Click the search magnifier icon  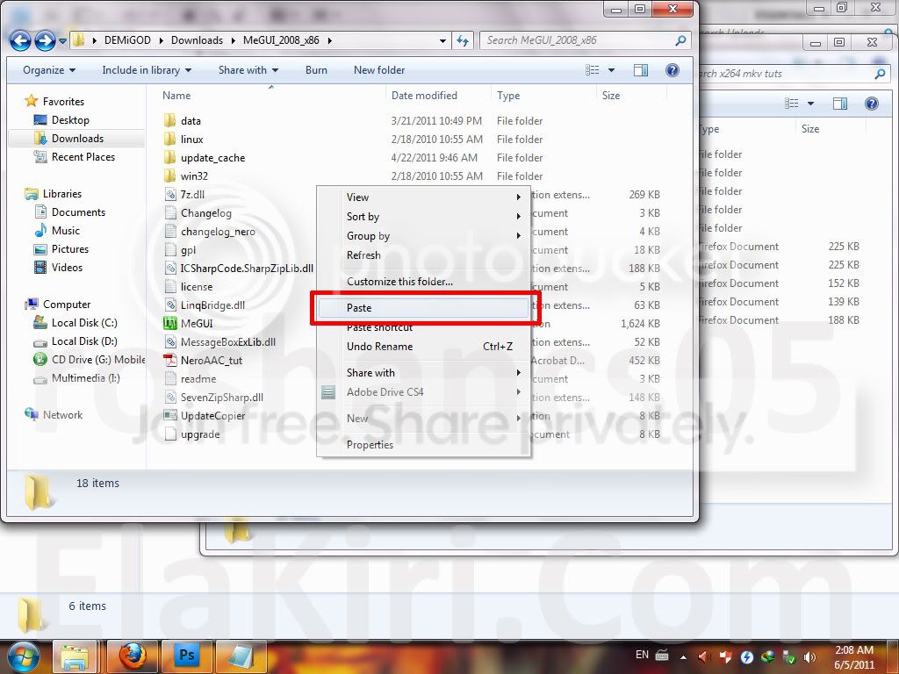point(680,40)
